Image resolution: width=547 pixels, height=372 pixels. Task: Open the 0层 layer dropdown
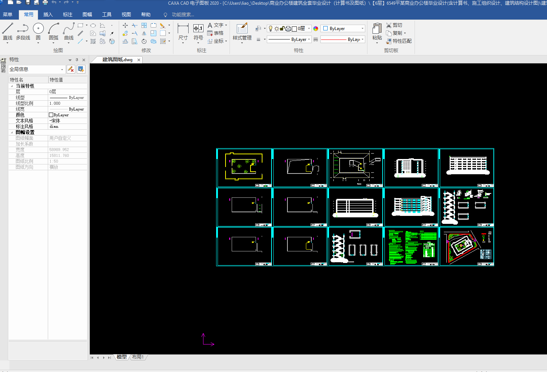click(x=309, y=29)
